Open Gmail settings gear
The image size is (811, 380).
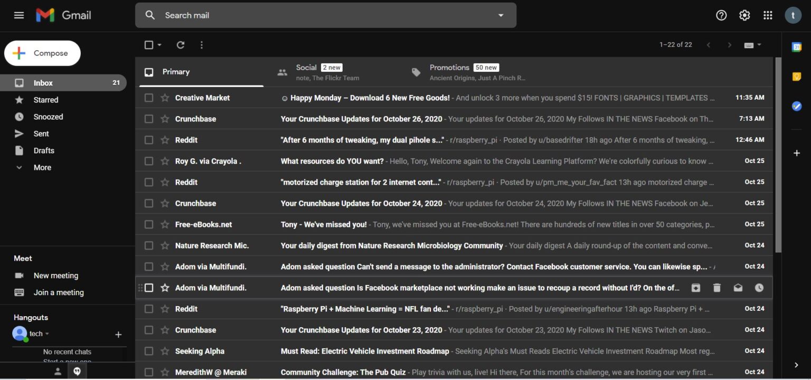coord(744,15)
